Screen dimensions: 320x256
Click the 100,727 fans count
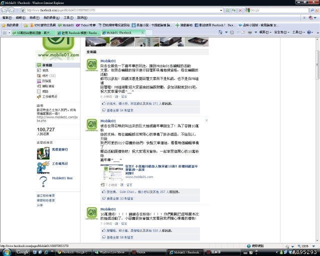pyautogui.click(x=45, y=129)
